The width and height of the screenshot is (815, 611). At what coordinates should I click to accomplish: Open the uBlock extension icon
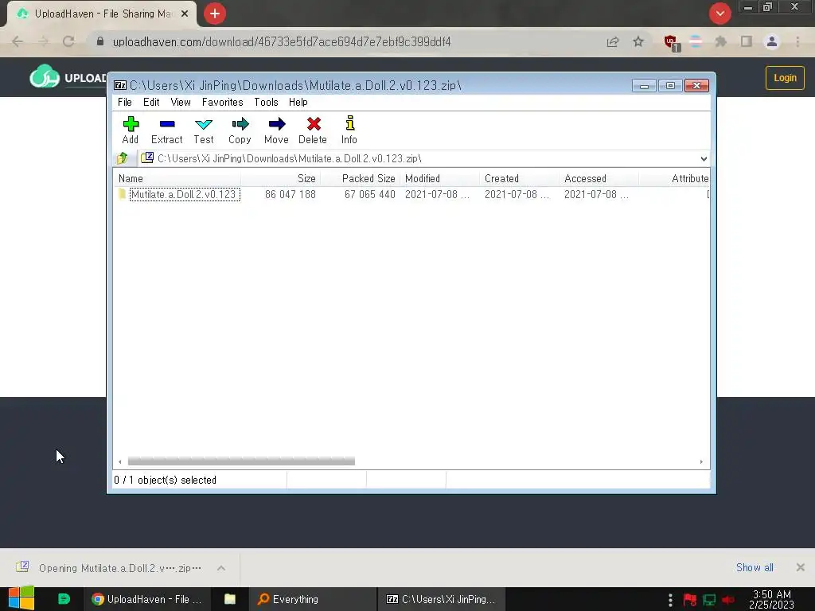click(671, 42)
